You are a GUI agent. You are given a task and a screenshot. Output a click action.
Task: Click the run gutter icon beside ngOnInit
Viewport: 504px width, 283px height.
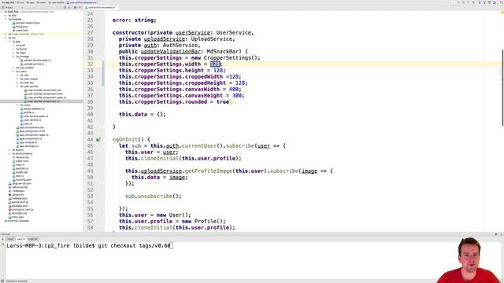click(98, 140)
